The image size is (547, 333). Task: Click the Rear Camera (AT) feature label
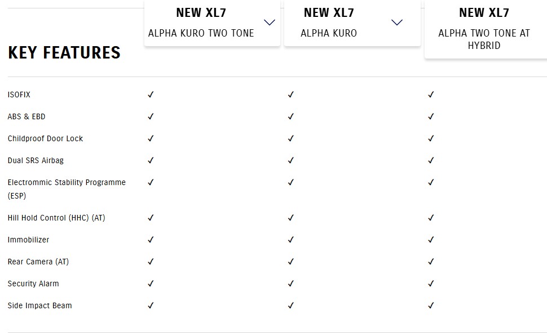(x=38, y=262)
